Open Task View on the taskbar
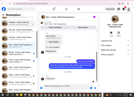134x97 pixels. point(12,95)
